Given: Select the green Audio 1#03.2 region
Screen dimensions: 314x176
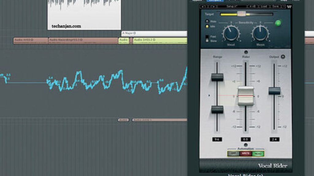Looking at the screenshot, I should coord(160,41).
